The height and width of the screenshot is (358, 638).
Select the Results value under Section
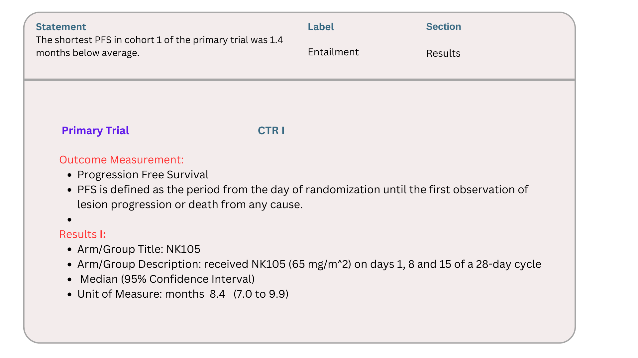click(x=443, y=53)
